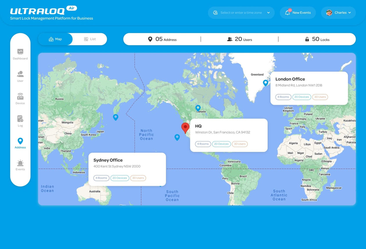Open the Events alarm sidebar icon
366x249 pixels.
point(20,163)
